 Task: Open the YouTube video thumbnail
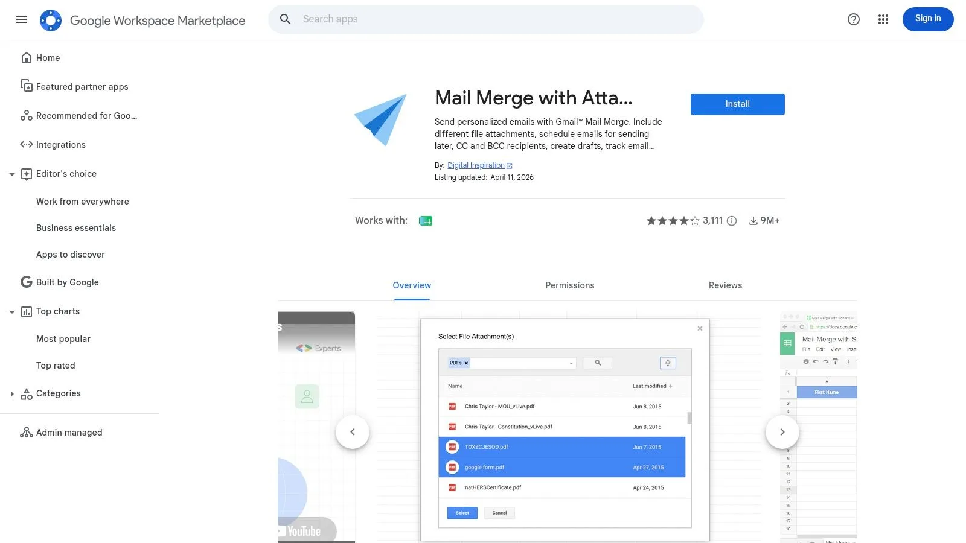[316, 426]
